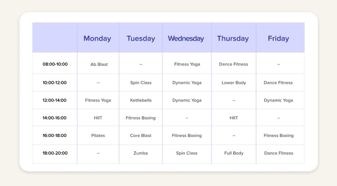Click the Friday column header
Image resolution: width=337 pixels, height=186 pixels.
278,38
